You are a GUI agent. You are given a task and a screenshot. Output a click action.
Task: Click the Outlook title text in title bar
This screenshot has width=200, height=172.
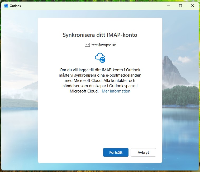15,6
